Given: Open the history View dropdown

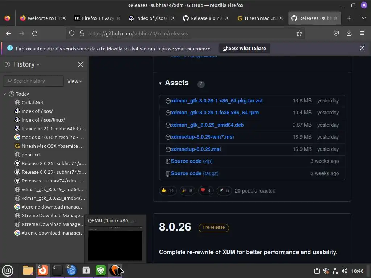Looking at the screenshot, I should coord(75,81).
